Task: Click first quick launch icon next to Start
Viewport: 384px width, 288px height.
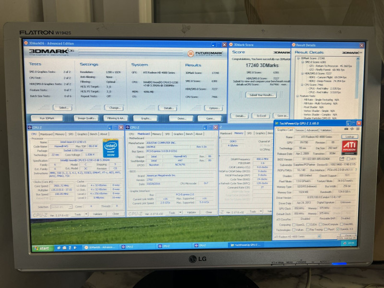Action: 59,248
